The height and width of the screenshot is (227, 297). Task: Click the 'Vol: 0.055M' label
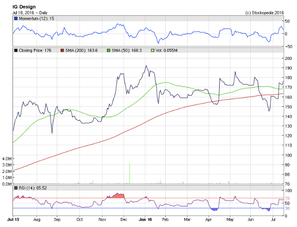point(167,50)
